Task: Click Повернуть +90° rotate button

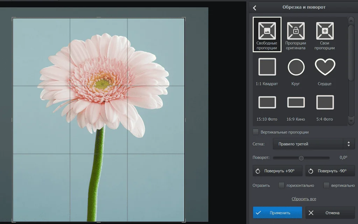Action: (x=278, y=171)
